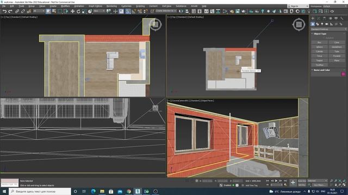This screenshot has width=348, height=195.
Task: Click the Undo arrow in the main toolbar
Action: pos(4,11)
